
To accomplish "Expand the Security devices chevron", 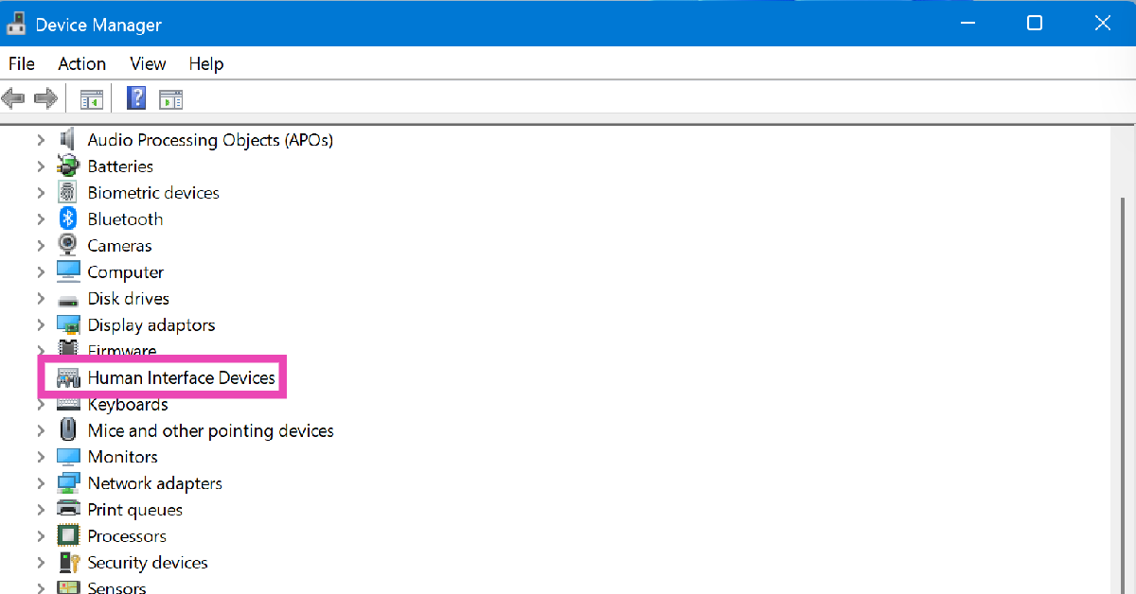I will coord(40,563).
